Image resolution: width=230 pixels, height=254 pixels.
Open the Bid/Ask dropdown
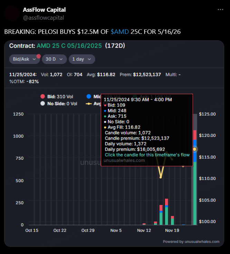pyautogui.click(x=24, y=59)
